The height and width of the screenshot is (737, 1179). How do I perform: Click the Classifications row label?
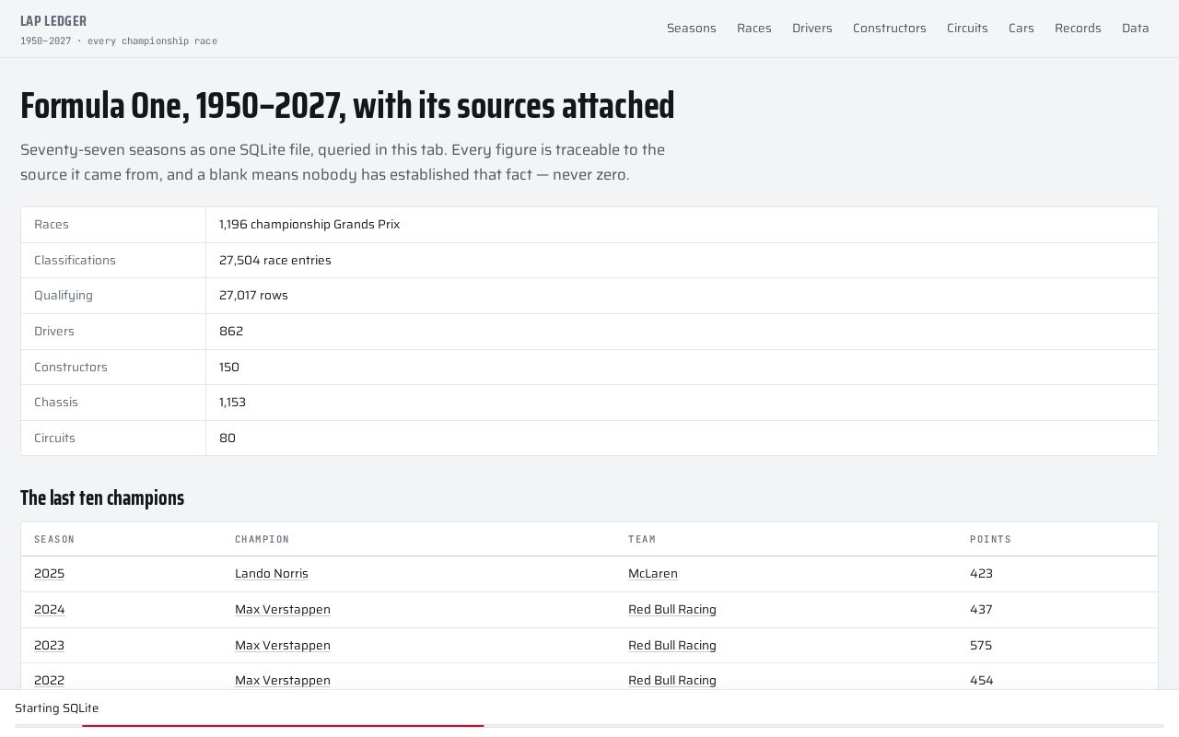pyautogui.click(x=75, y=260)
